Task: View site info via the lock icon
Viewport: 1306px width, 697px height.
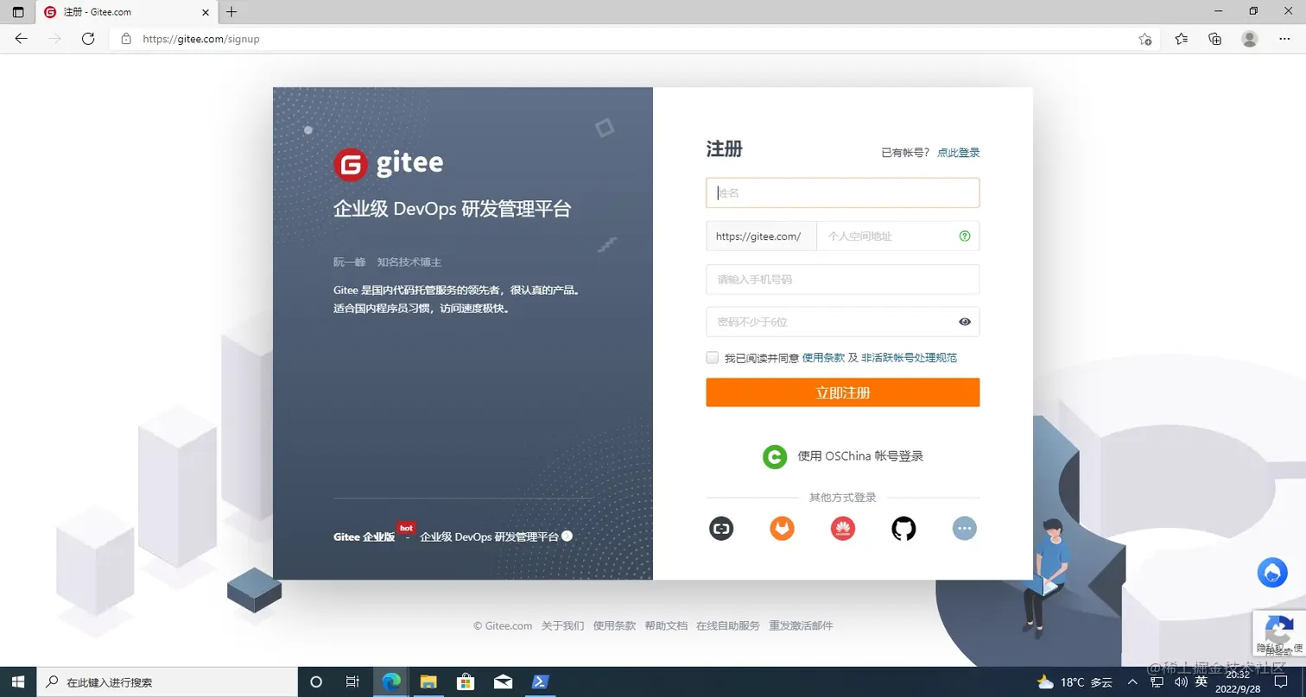Action: pos(126,39)
